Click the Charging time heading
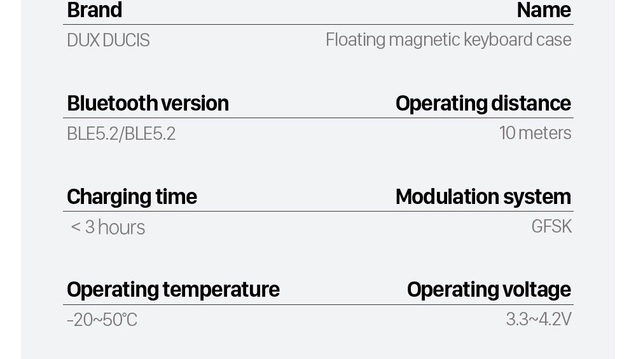The width and height of the screenshot is (636, 359). pyautogui.click(x=132, y=196)
